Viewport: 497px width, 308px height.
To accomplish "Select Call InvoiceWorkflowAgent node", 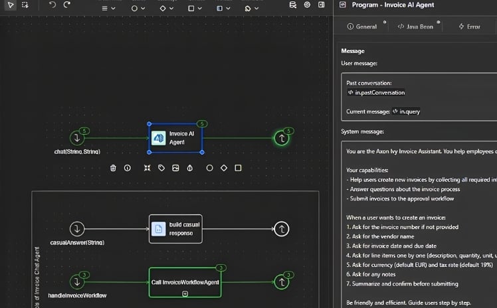I will pos(185,282).
